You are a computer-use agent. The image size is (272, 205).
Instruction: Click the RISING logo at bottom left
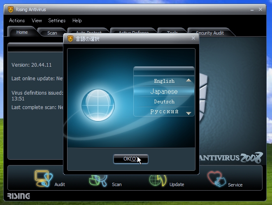click(19, 196)
